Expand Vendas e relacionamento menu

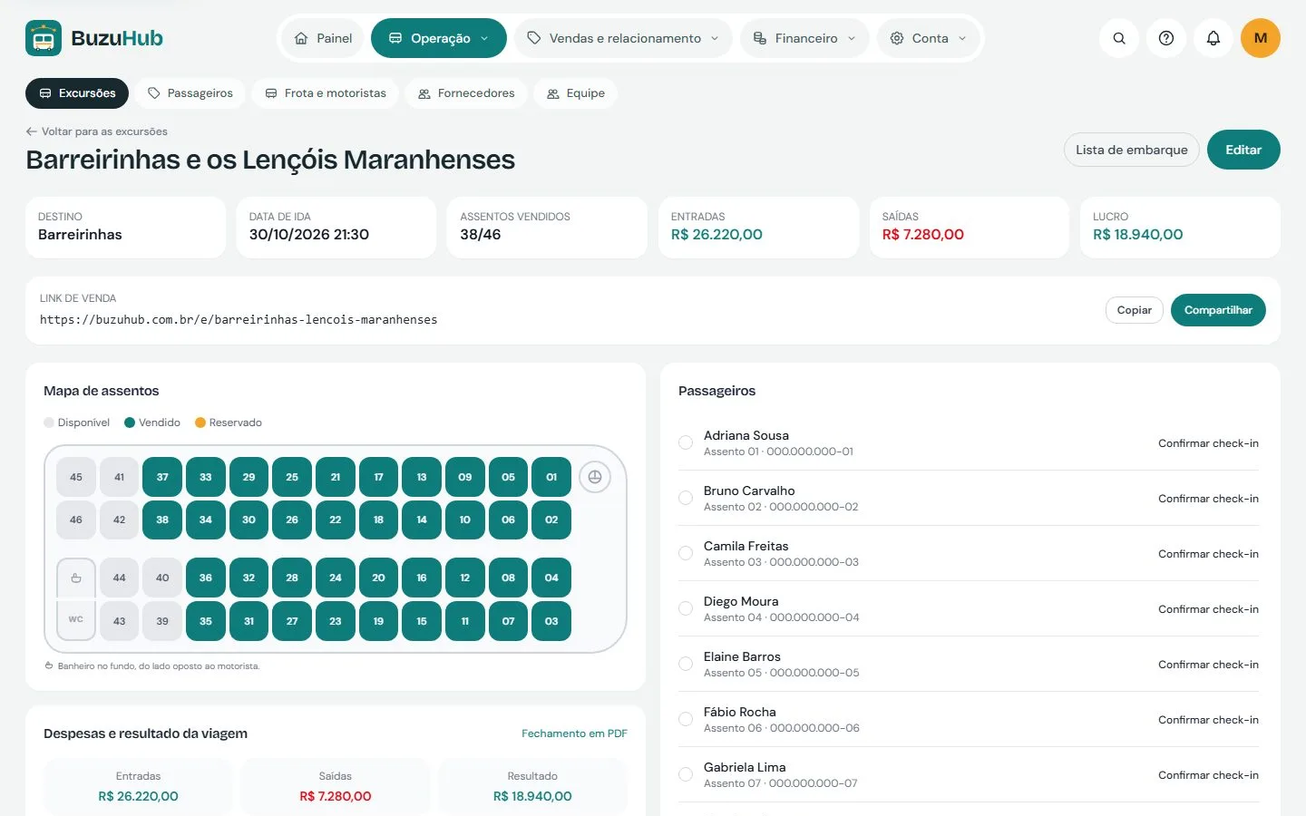(623, 38)
